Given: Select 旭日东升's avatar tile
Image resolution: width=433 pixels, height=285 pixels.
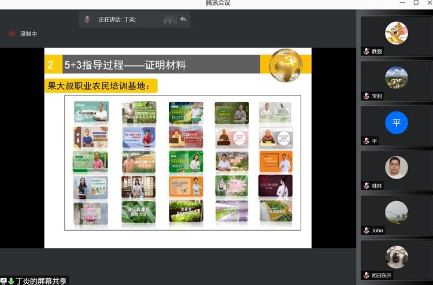Looking at the screenshot, I should click(396, 257).
